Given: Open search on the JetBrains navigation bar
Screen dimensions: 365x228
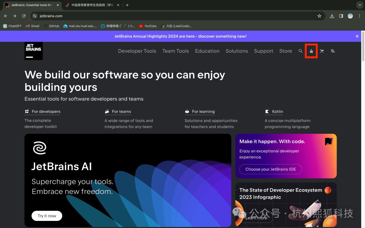Looking at the screenshot, I should click(300, 51).
